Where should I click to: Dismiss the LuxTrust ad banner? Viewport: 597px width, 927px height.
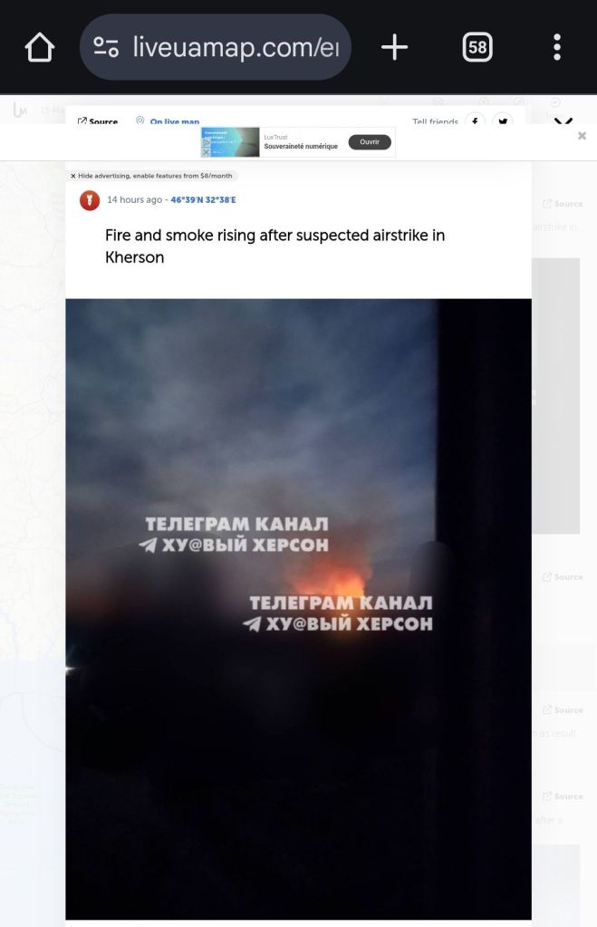coord(582,136)
